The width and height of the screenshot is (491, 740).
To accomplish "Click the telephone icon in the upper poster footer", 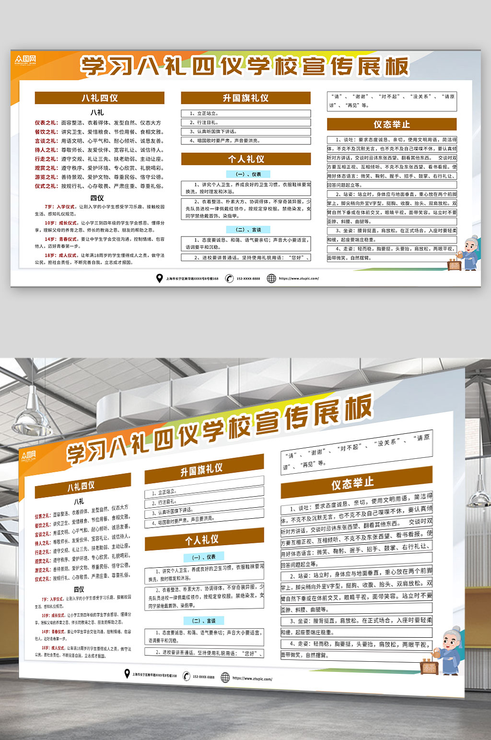I will click(x=230, y=278).
